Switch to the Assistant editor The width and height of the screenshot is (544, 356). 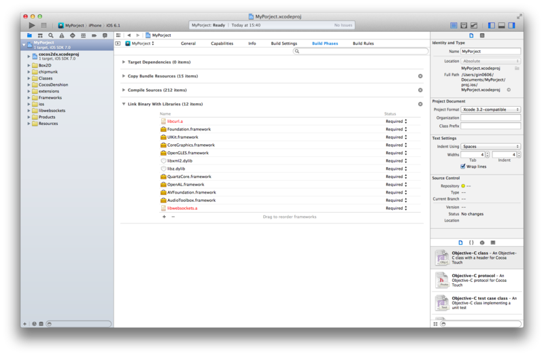pyautogui.click(x=464, y=25)
